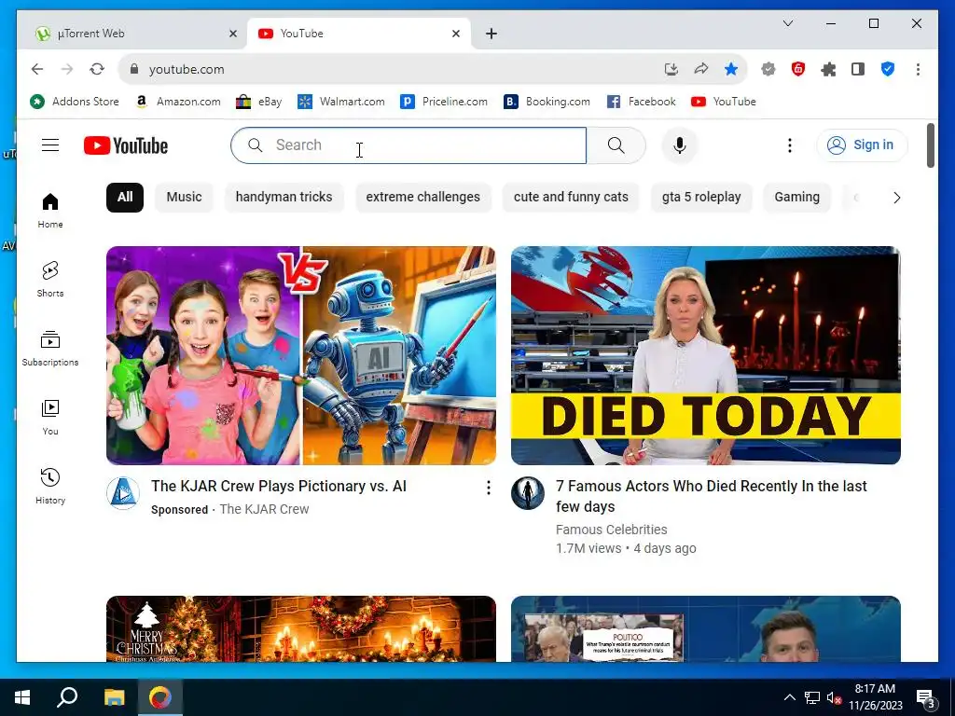Open eBay bookmark
The width and height of the screenshot is (955, 716).
(x=259, y=102)
